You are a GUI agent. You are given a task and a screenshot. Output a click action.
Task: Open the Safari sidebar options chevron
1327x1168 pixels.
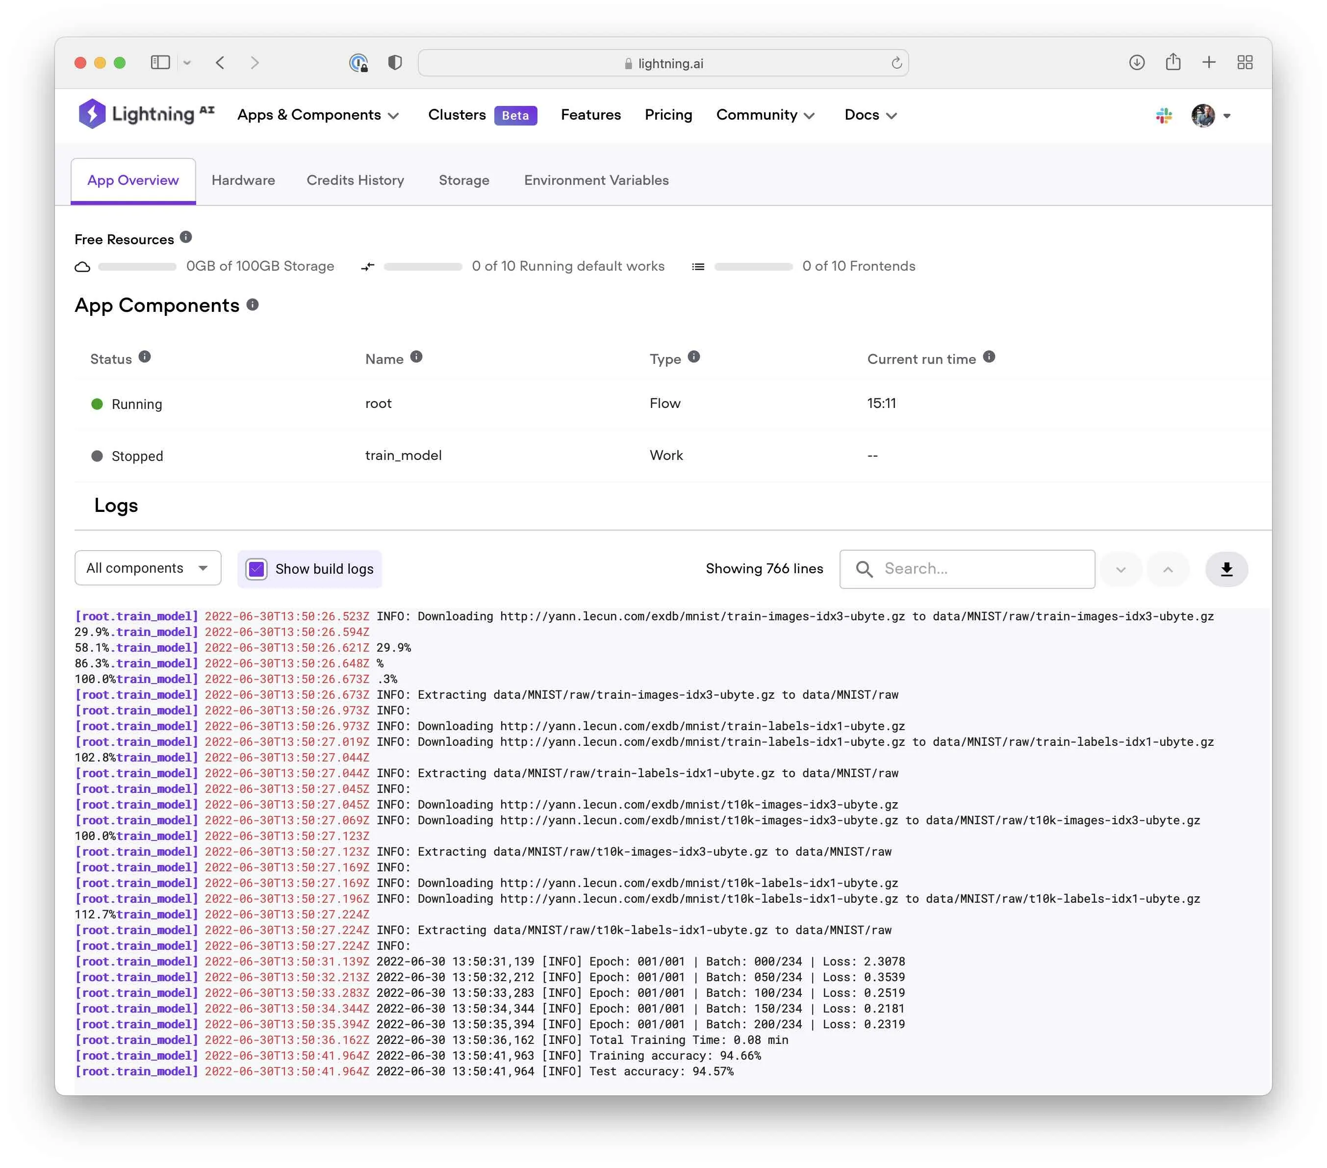(187, 63)
